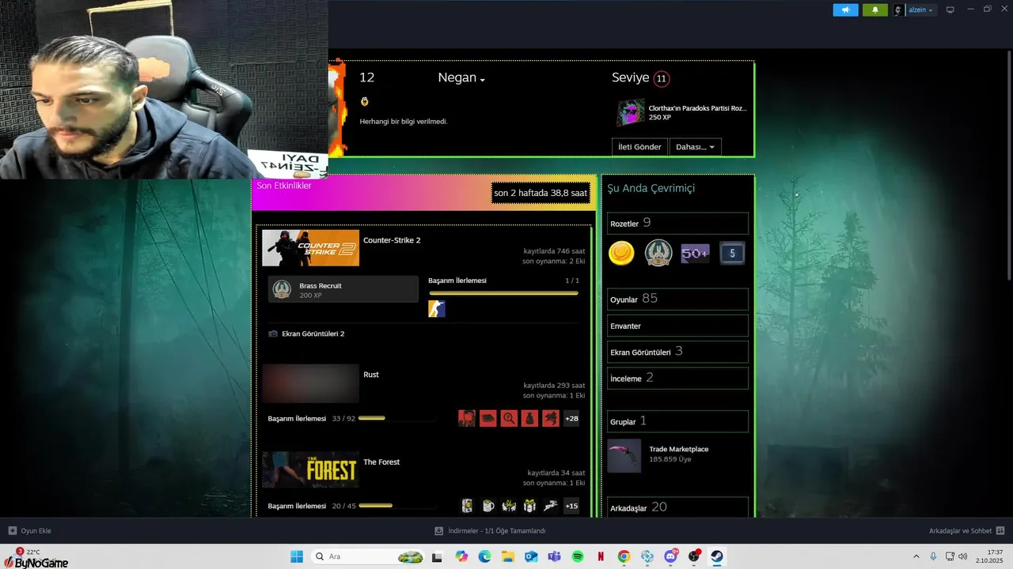Click the Counter-Strike 2 game title
Viewport: 1013px width, 569px height.
(392, 240)
